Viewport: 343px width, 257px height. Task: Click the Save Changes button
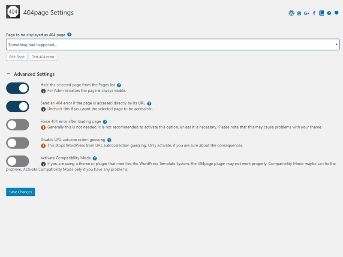coord(21,192)
